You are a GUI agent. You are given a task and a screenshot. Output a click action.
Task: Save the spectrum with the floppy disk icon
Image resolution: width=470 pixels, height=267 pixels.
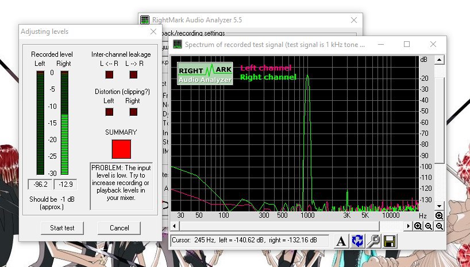390,241
